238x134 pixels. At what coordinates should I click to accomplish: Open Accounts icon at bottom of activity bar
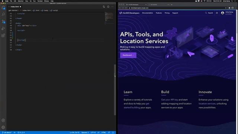point(3,120)
